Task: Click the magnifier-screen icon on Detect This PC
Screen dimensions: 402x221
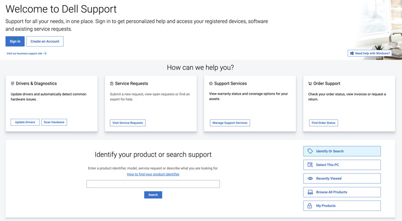Action: click(x=310, y=165)
